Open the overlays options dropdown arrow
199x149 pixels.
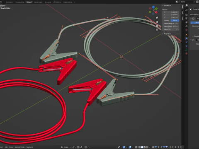click(133, 147)
